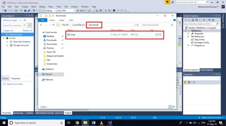Click the Up directory arrow in File Explorer

[53, 25]
